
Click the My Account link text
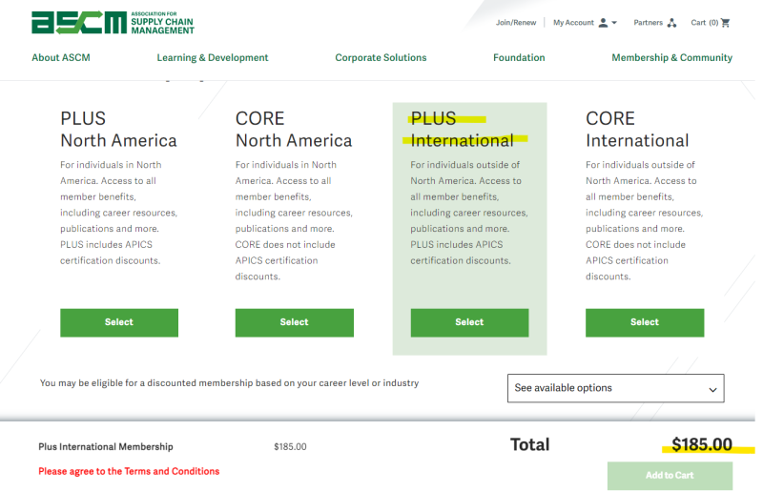573,22
